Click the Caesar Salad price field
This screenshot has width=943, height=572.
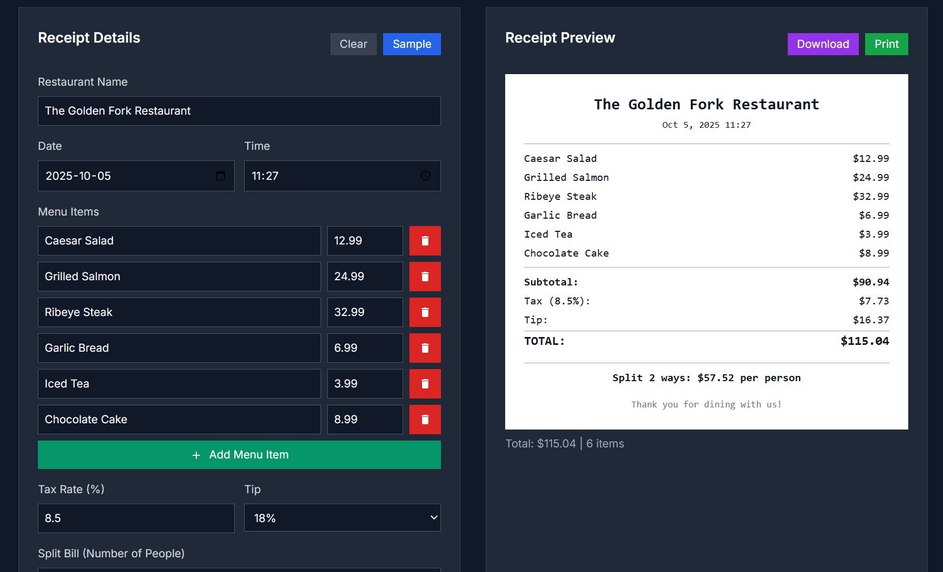click(365, 241)
